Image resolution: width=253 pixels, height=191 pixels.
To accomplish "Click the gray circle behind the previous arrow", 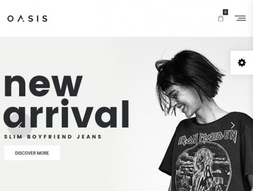I will coord(20,125).
